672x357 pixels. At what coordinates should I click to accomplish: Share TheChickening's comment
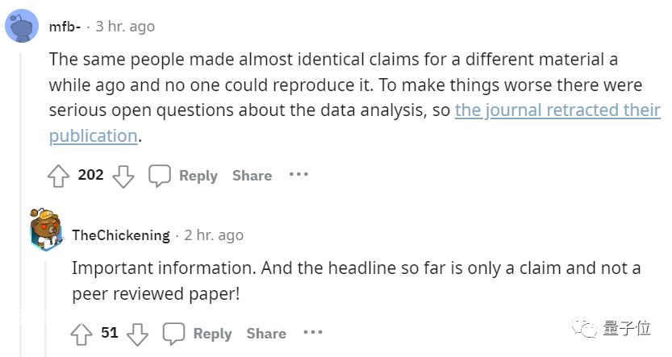pos(266,334)
